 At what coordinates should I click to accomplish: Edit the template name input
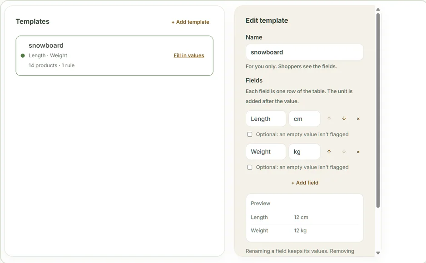(x=305, y=52)
